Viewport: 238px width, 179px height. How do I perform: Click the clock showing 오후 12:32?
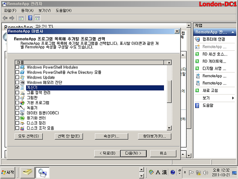pyautogui.click(x=221, y=172)
